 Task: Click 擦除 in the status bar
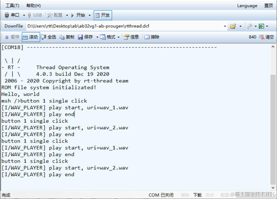185,195
